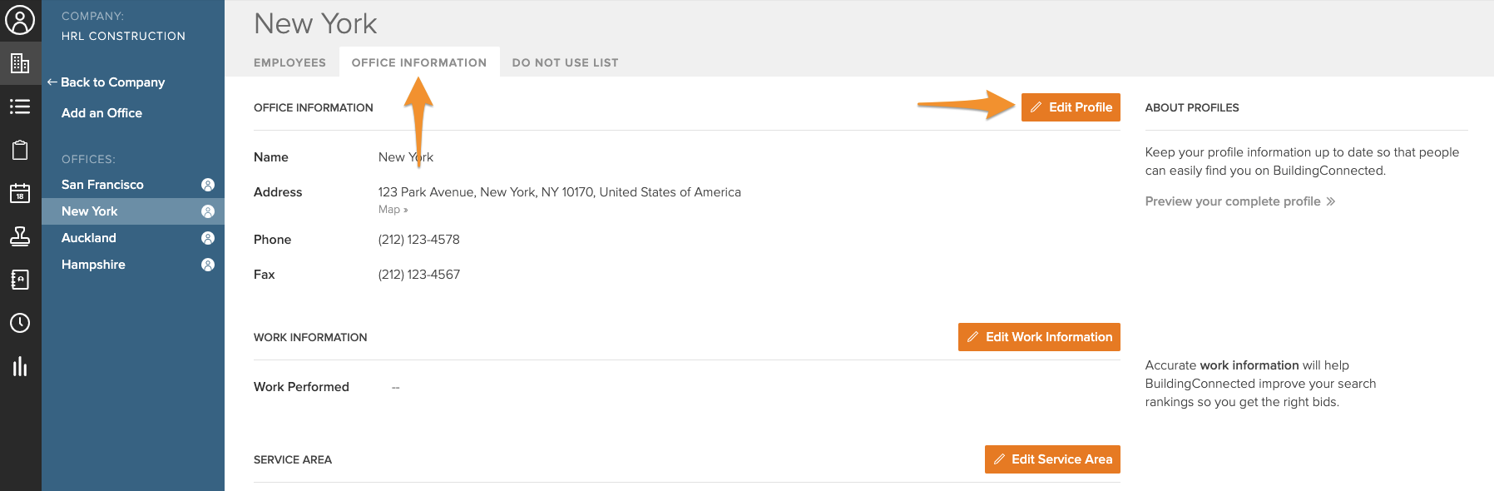Click the stamp icon in sidebar
This screenshot has height=491, width=1494.
pyautogui.click(x=20, y=236)
